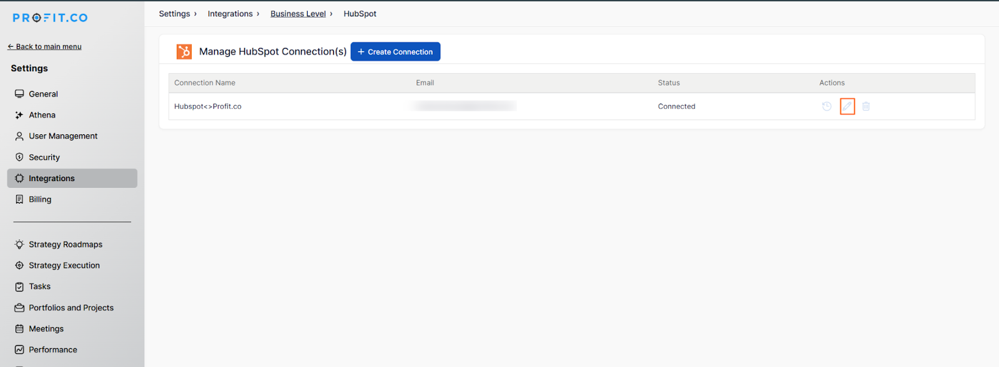Click Email column header
Viewport: 999px width, 367px height.
coord(425,83)
